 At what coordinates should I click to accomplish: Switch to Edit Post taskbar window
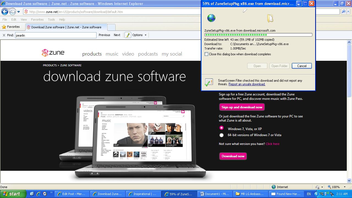(x=72, y=194)
